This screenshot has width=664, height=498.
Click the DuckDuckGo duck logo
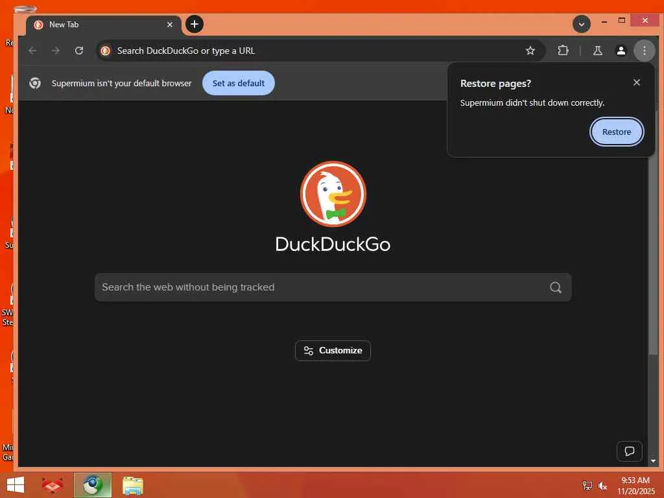[333, 194]
